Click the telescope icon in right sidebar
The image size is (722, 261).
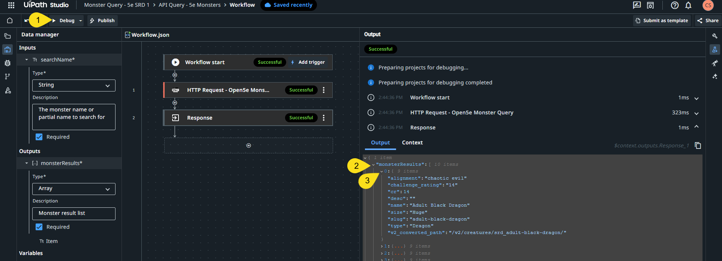pyautogui.click(x=715, y=63)
